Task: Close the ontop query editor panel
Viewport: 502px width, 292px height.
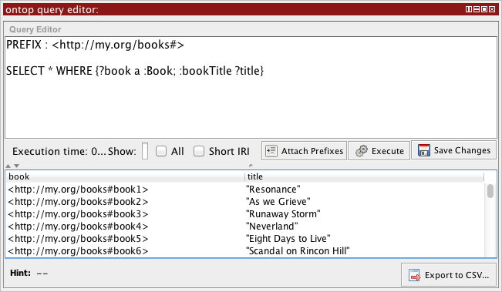Action: 492,9
